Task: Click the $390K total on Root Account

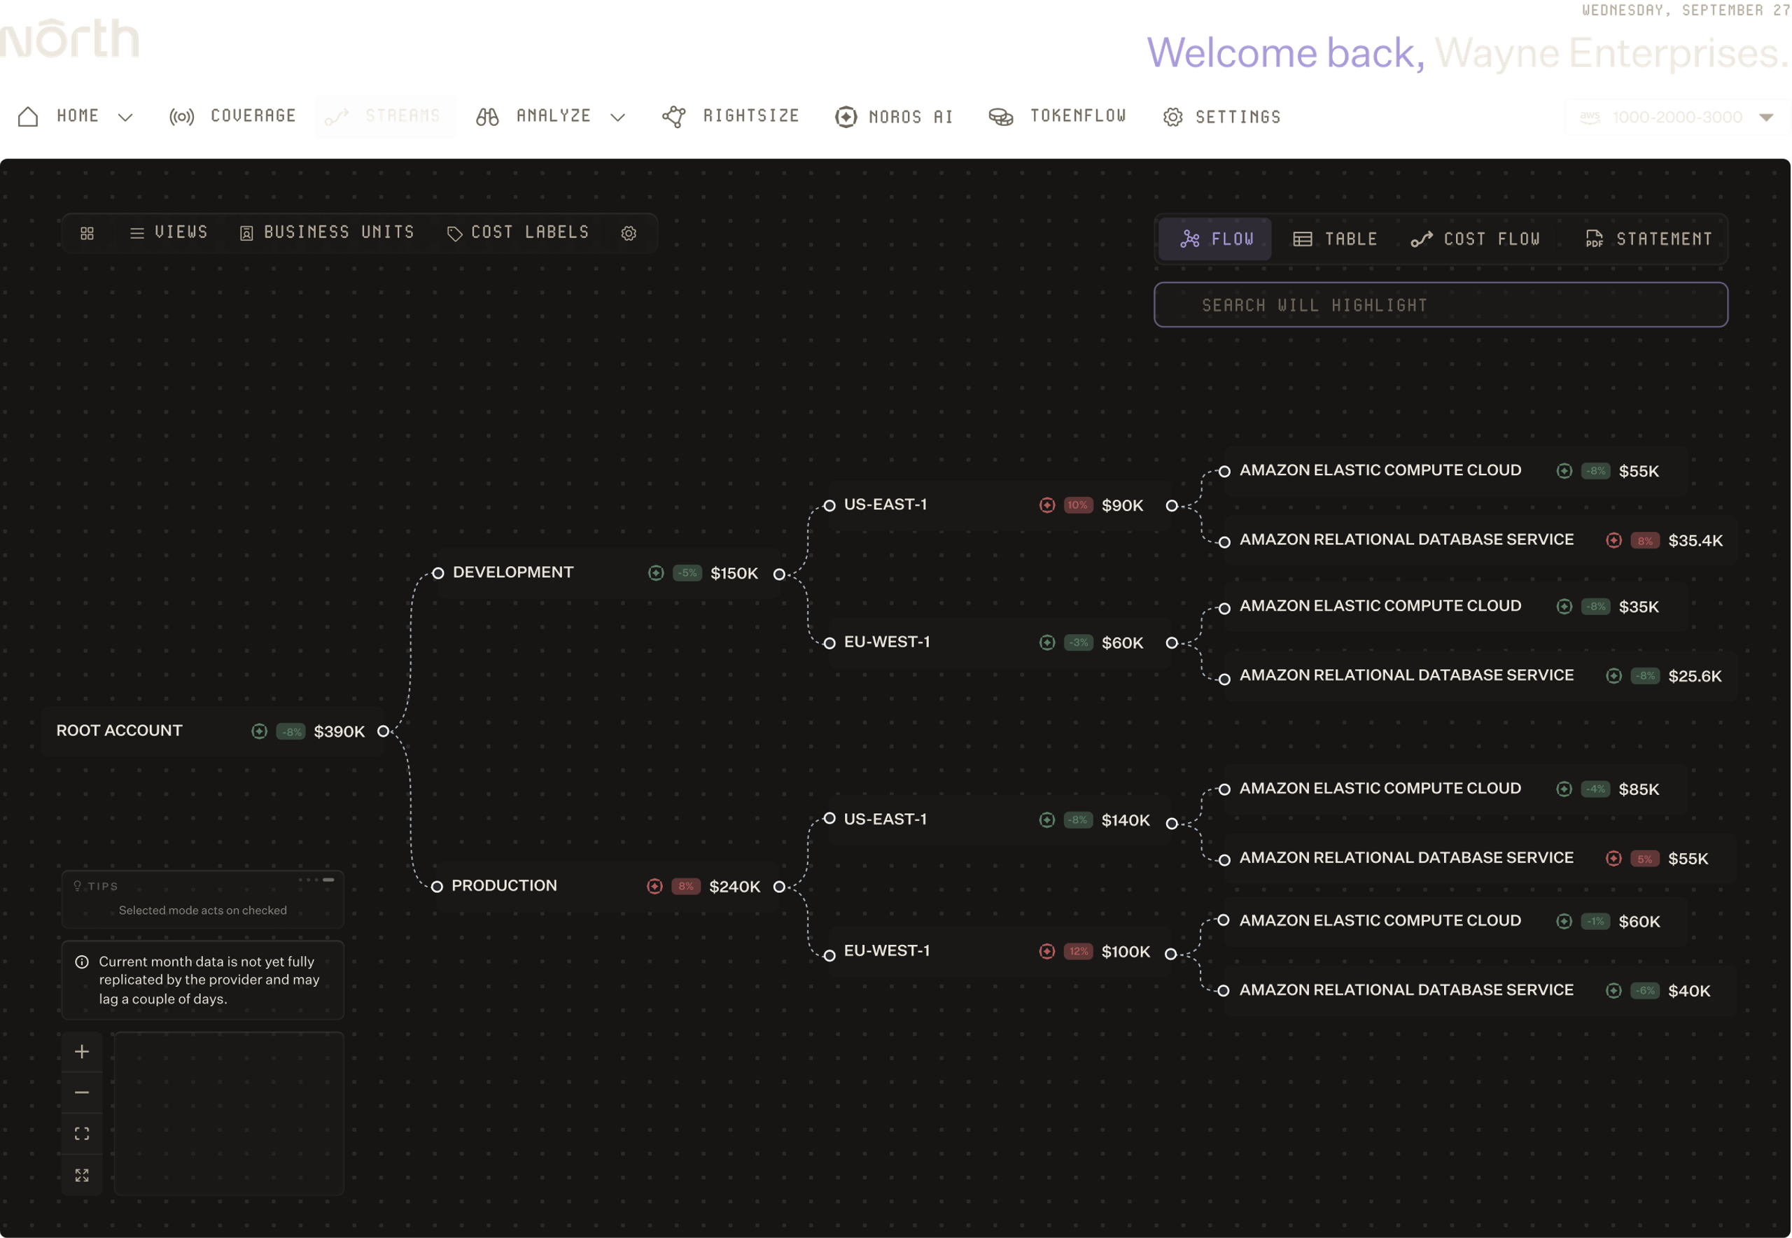Action: [x=339, y=731]
